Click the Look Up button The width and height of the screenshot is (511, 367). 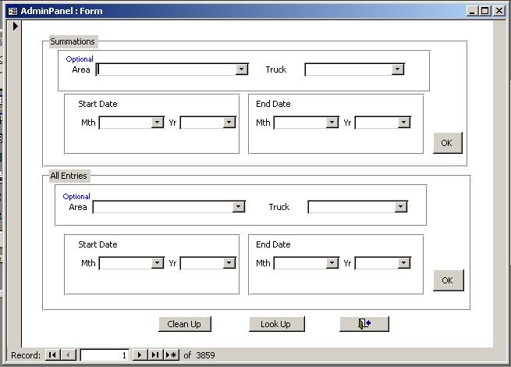click(277, 324)
